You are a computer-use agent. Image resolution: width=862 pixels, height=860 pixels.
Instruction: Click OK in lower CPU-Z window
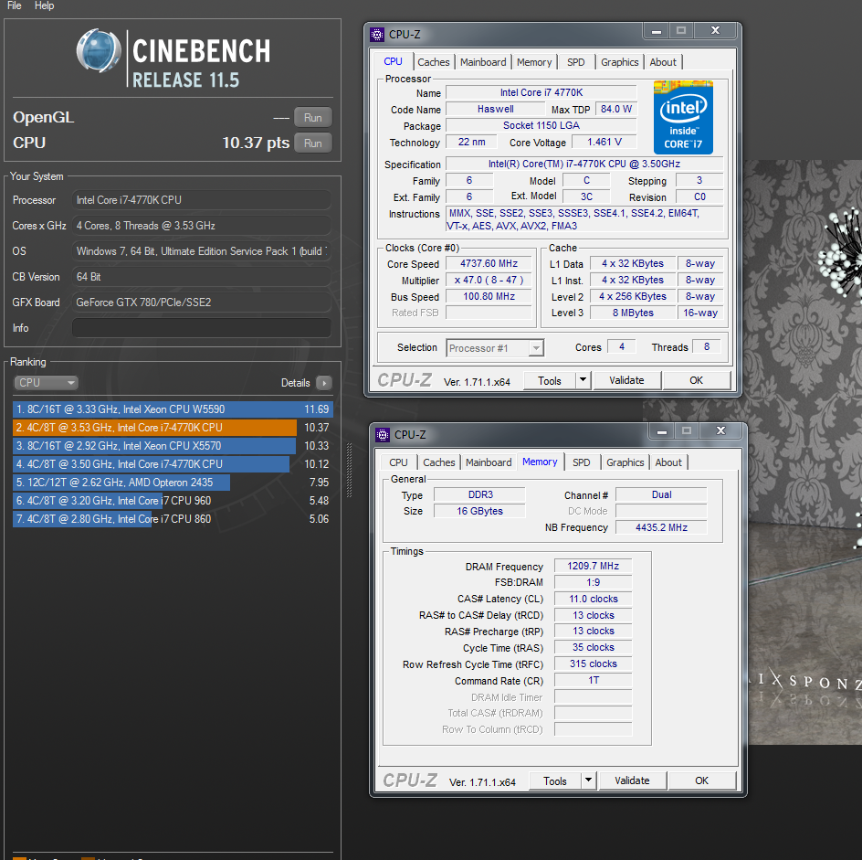coord(701,780)
